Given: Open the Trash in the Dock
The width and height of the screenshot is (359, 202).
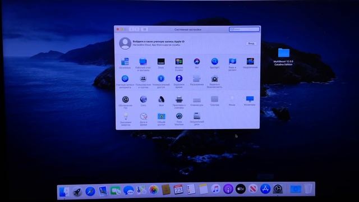Looking at the screenshot, I should [x=308, y=189].
